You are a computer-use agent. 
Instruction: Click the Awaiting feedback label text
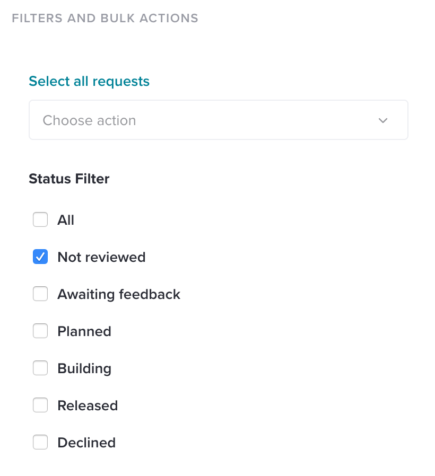click(x=119, y=295)
